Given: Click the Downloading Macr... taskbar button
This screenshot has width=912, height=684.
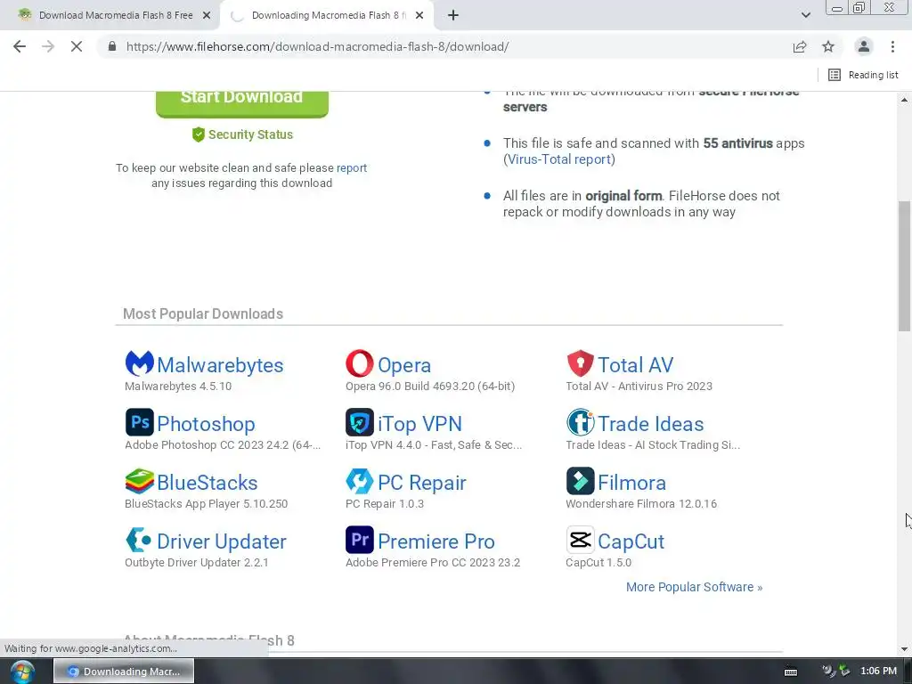Looking at the screenshot, I should pyautogui.click(x=124, y=672).
